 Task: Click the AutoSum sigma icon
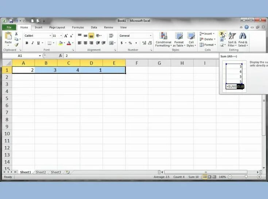click(x=222, y=34)
